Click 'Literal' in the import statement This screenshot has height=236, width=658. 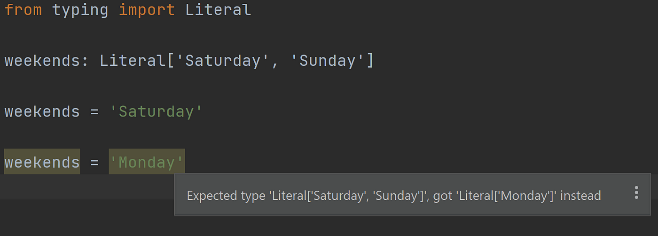tap(218, 9)
